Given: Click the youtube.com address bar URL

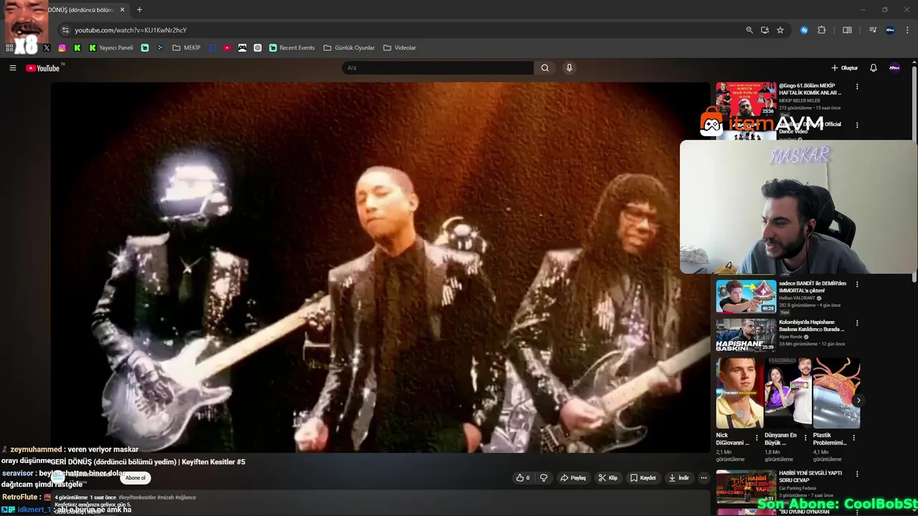Looking at the screenshot, I should 131,30.
